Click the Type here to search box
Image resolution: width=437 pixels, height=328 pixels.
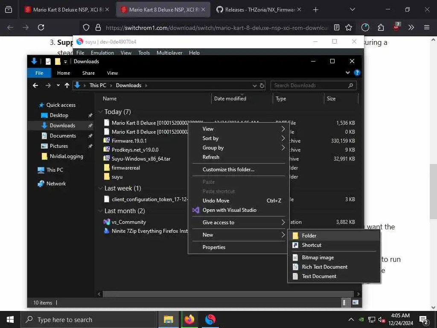[89, 319]
